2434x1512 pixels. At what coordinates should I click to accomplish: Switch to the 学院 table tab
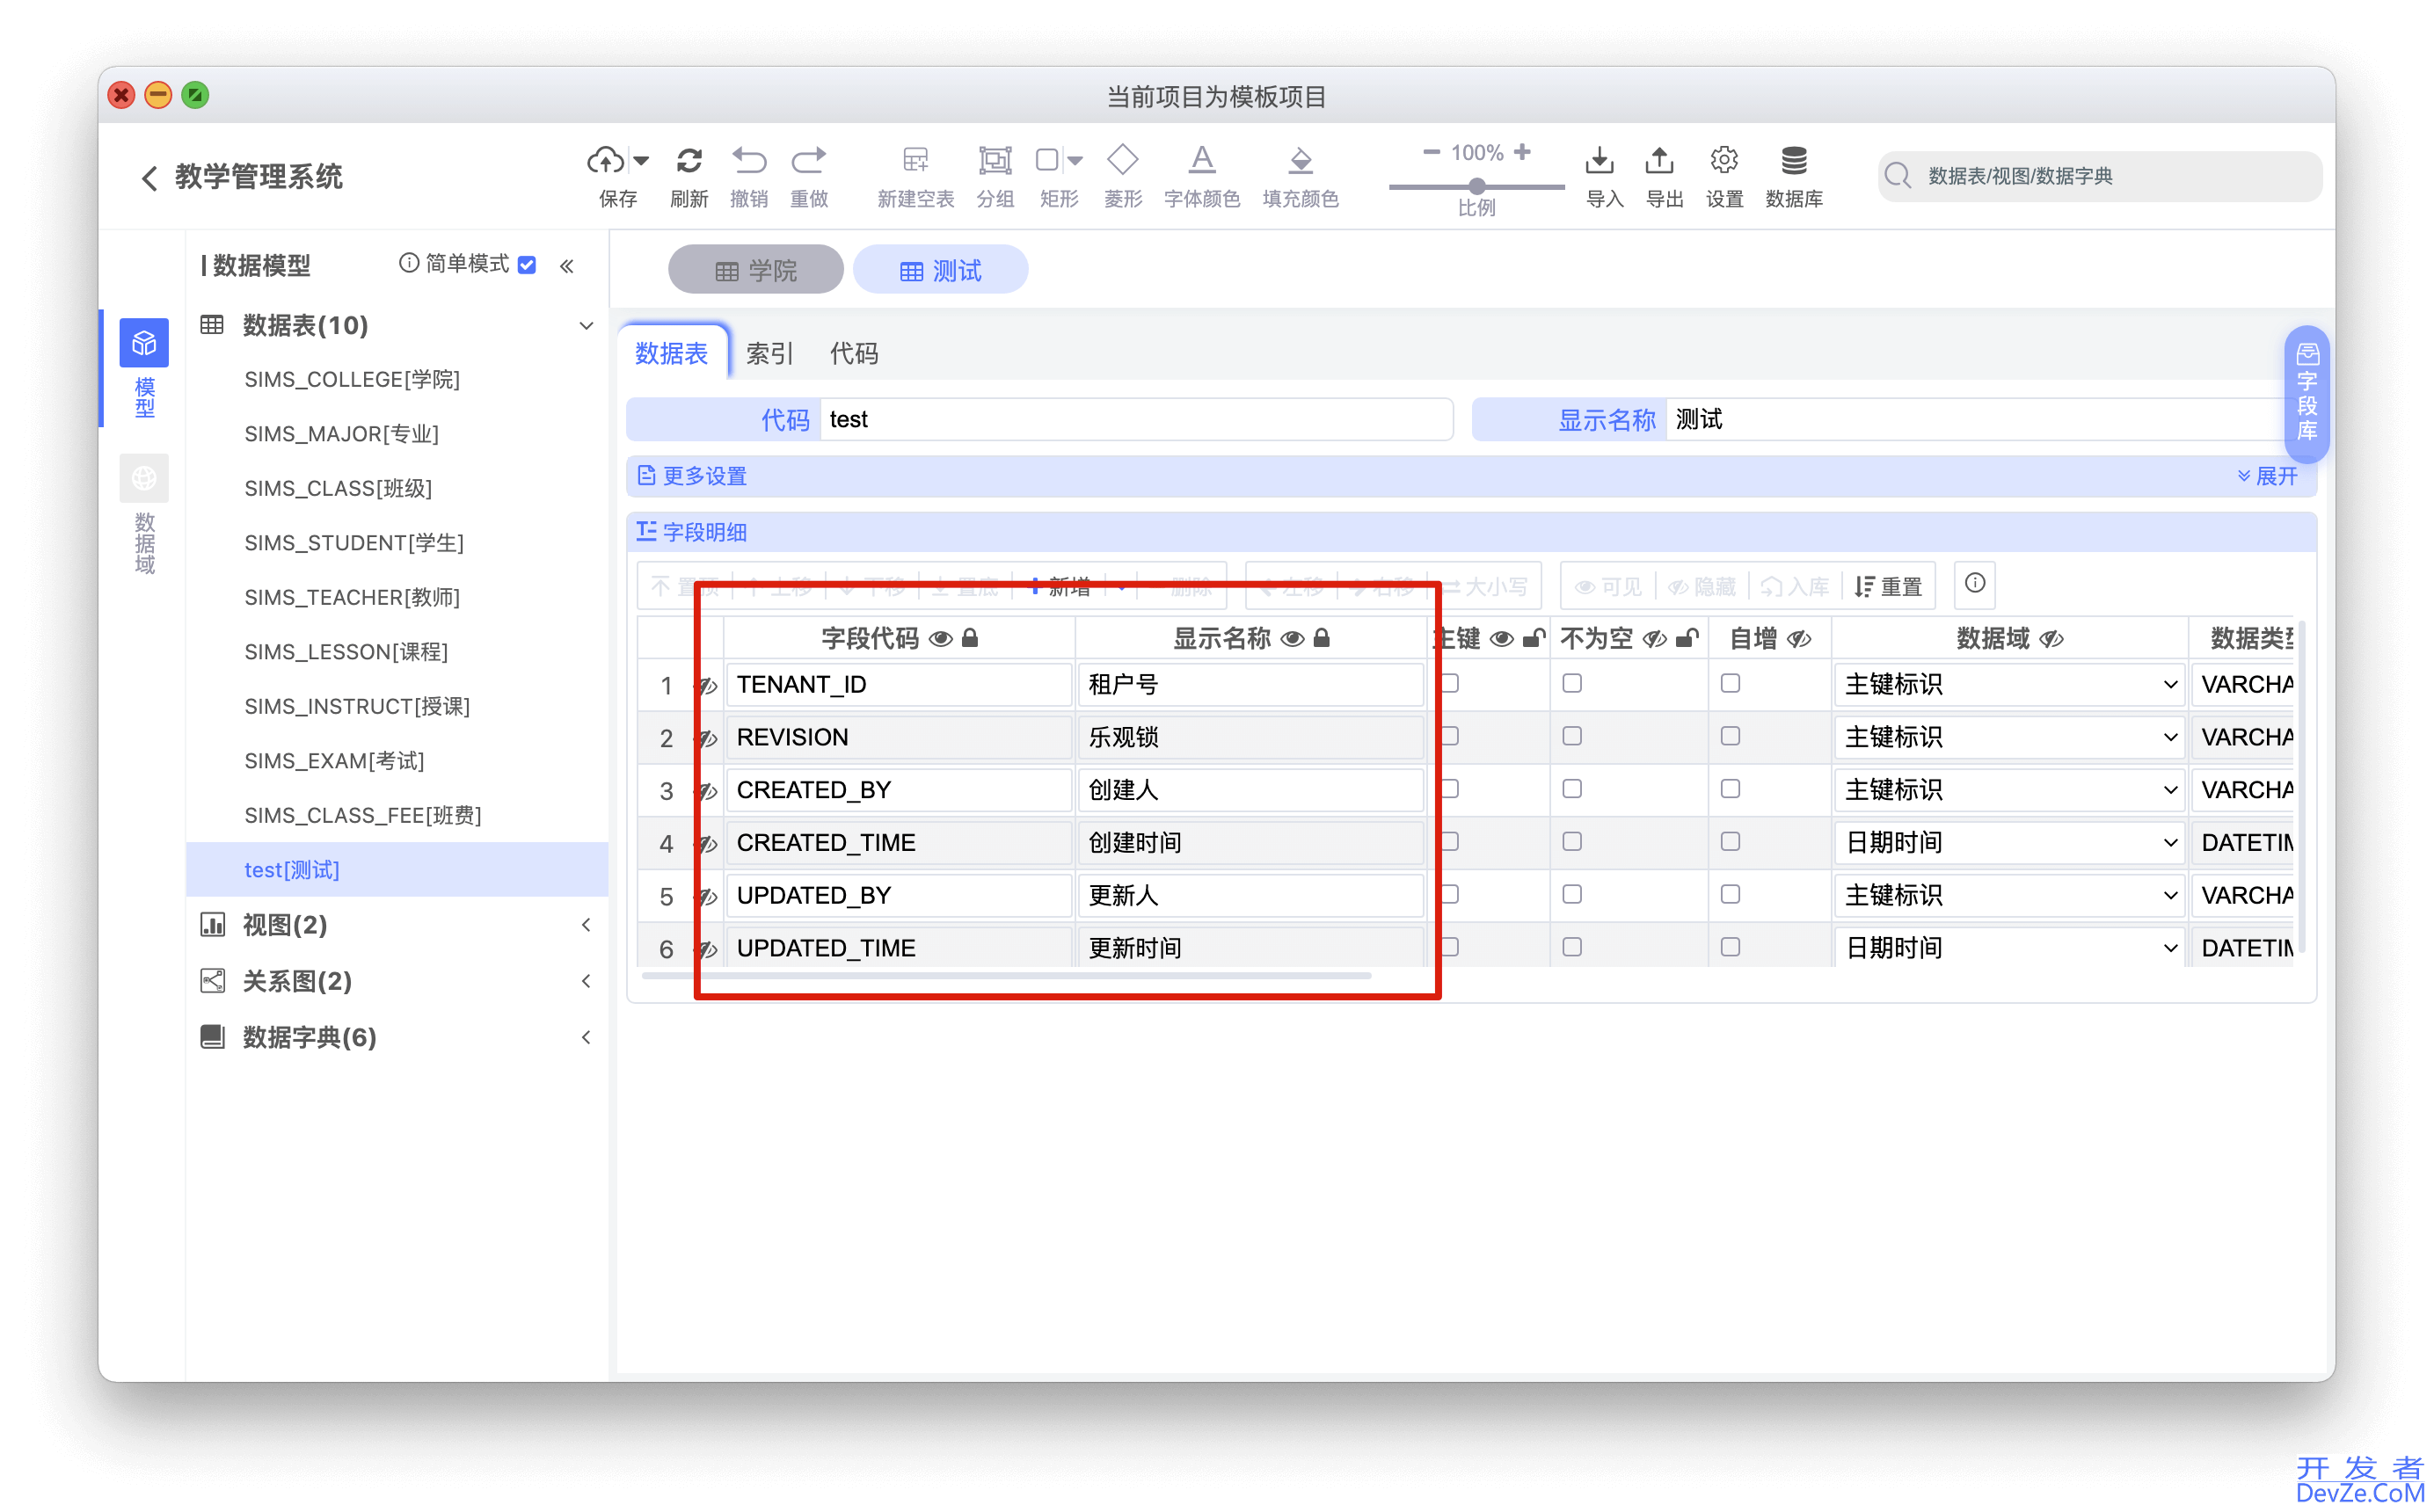pos(756,270)
